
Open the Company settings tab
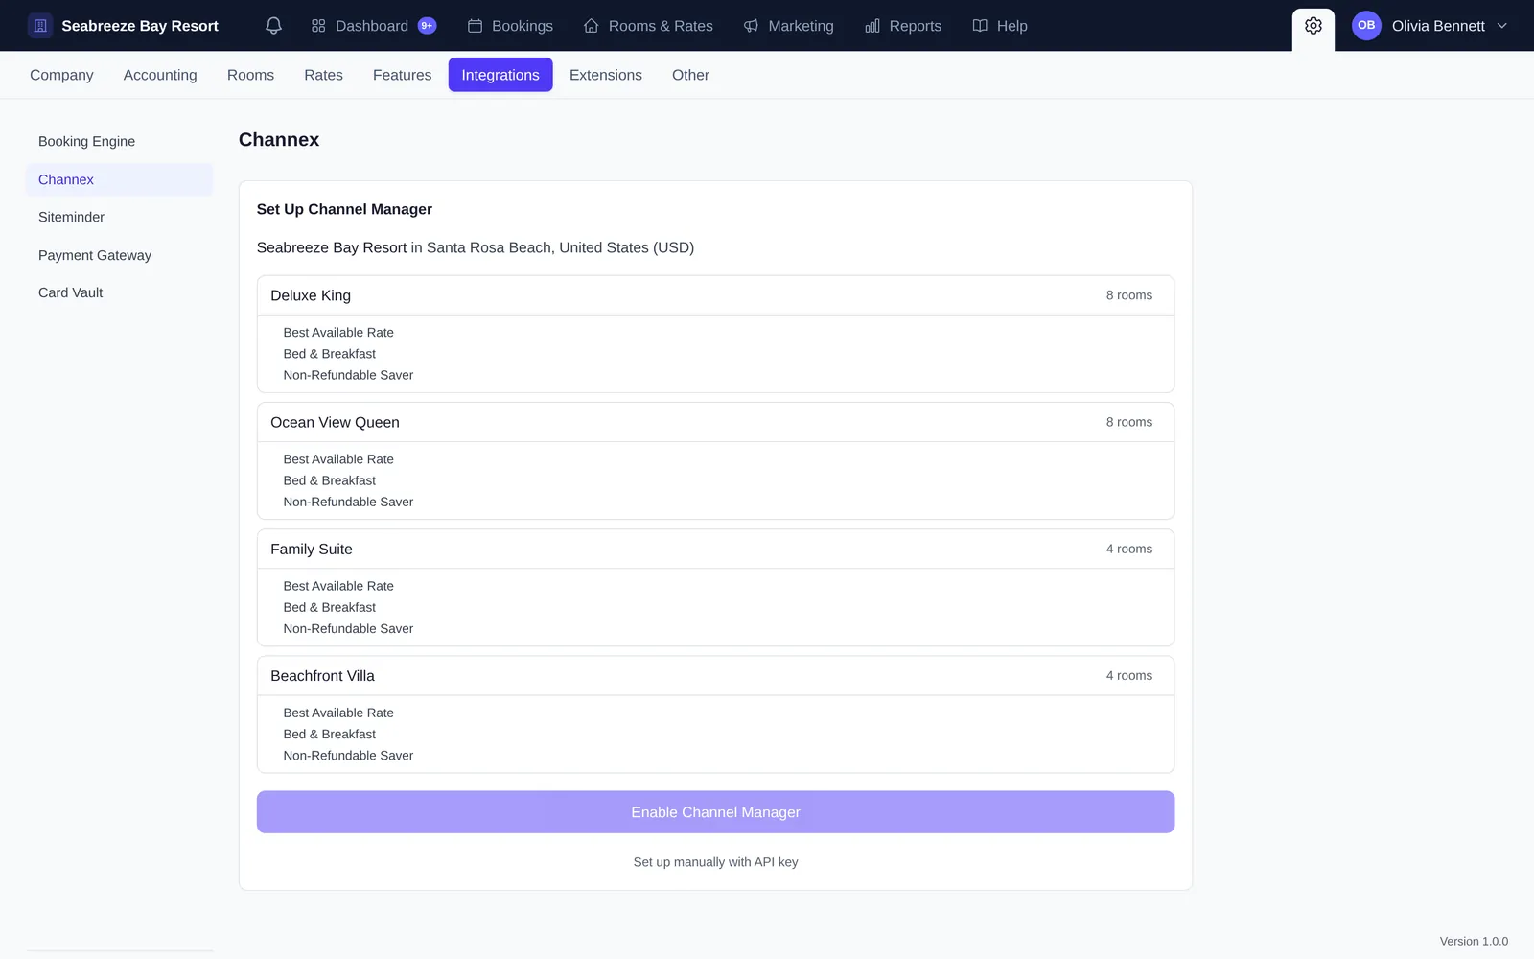[61, 75]
